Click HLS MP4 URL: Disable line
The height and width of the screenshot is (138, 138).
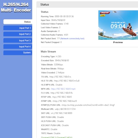pyautogui.click(x=52, y=85)
